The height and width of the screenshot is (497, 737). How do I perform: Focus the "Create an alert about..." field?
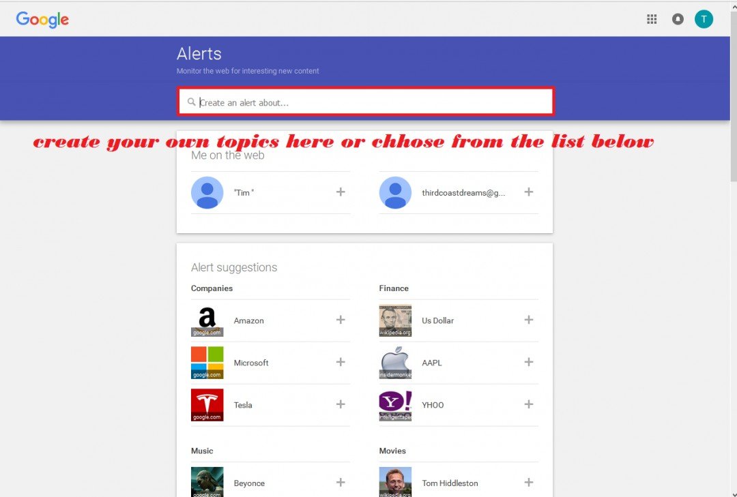(366, 102)
